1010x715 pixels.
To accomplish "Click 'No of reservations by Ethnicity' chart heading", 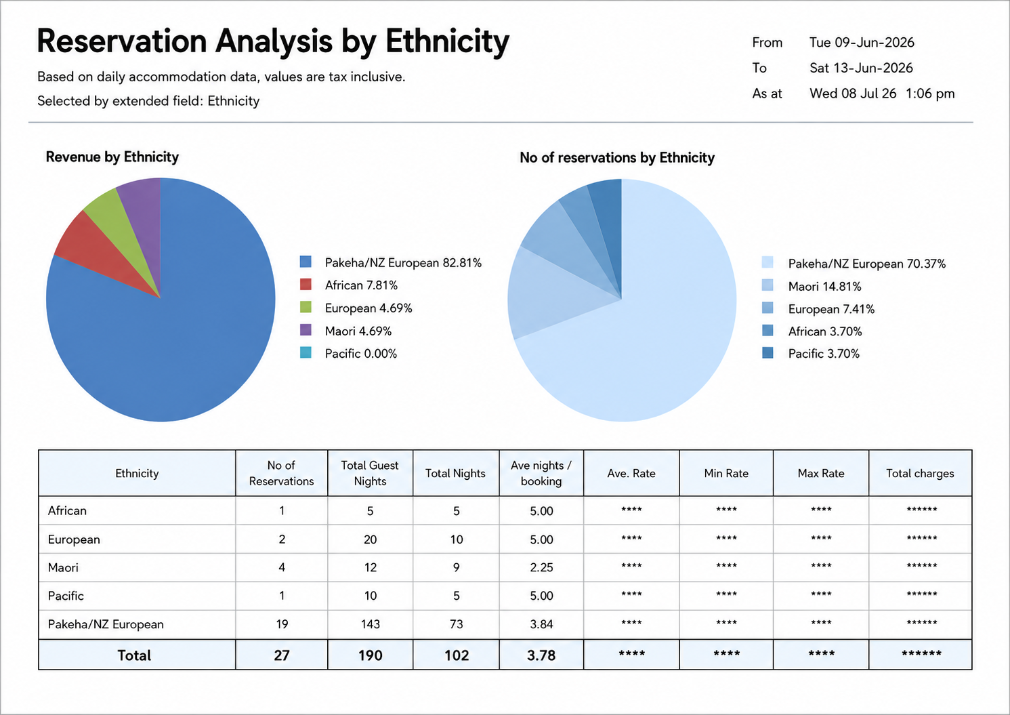I will [x=617, y=157].
